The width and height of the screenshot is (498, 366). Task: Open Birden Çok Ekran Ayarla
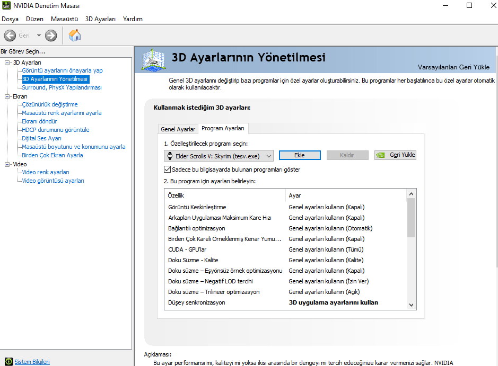[53, 155]
